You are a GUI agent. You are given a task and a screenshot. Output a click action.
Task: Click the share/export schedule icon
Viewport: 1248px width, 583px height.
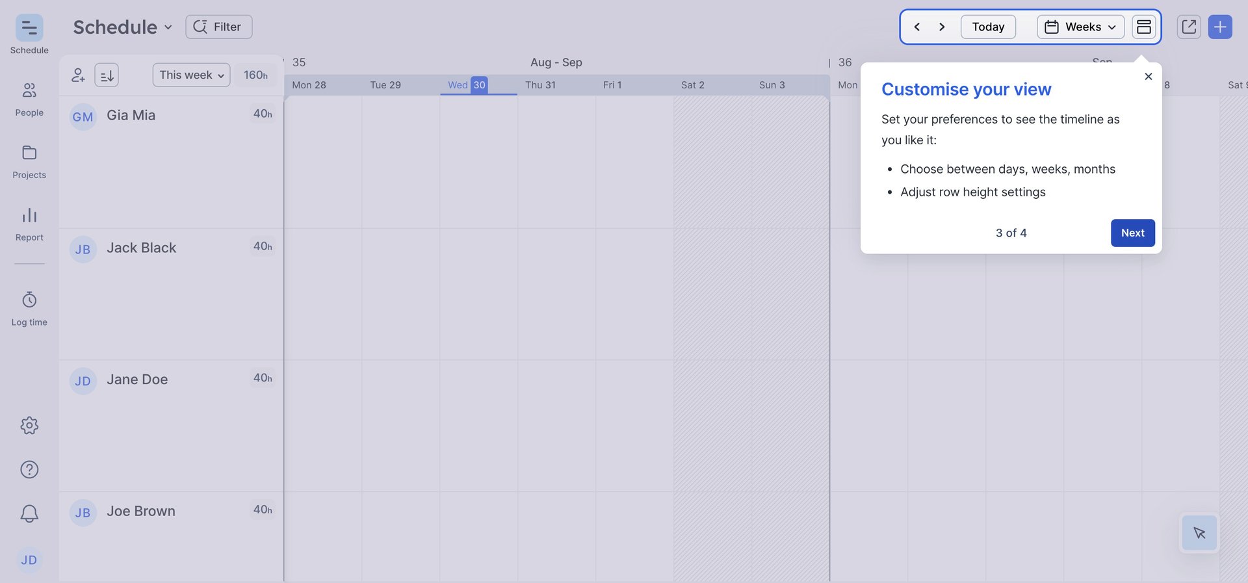tap(1189, 27)
